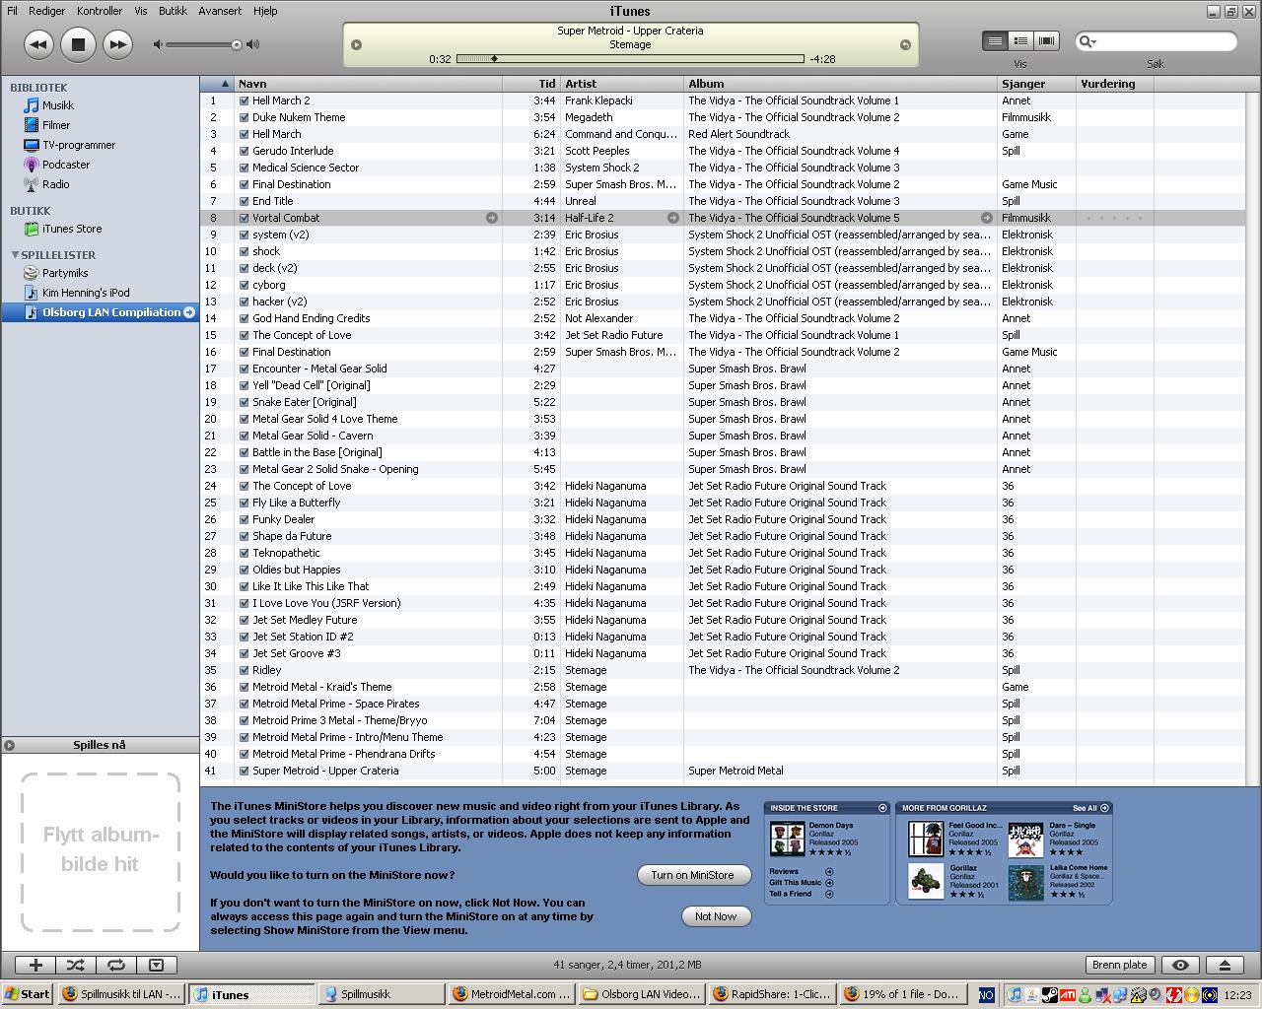The height and width of the screenshot is (1009, 1262).
Task: Select Kim Henning's iPod playlist
Action: tap(85, 293)
